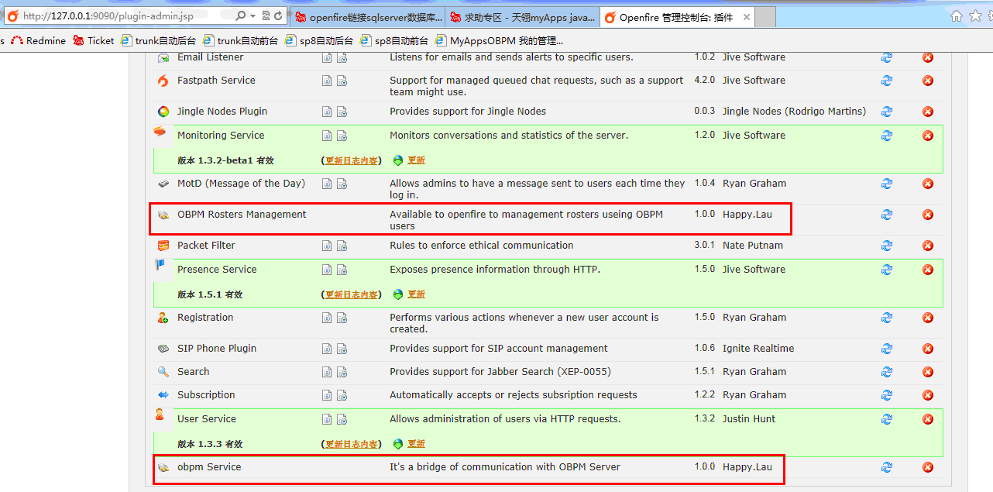Reload the OBPM Rosters Management plugin
Screen dimensions: 993x492
(x=887, y=215)
